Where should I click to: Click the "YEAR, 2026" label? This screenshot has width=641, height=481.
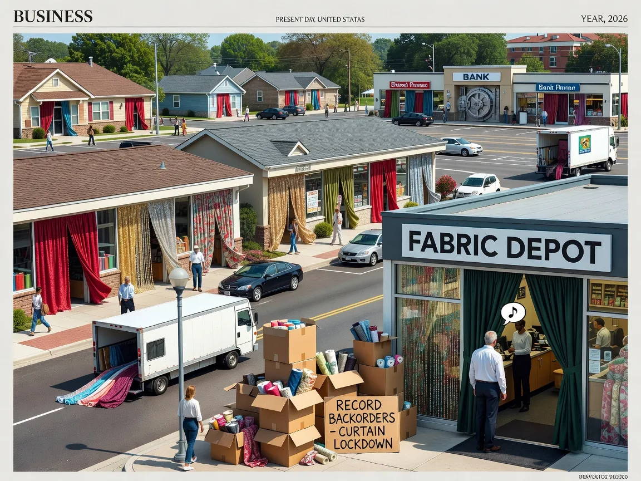click(x=604, y=18)
